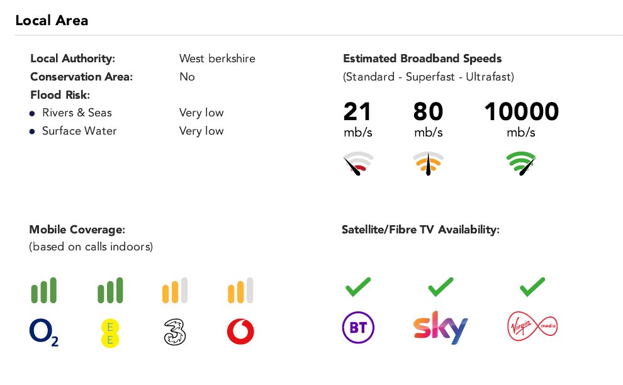Click the red standard speed gauge icon

click(x=358, y=164)
